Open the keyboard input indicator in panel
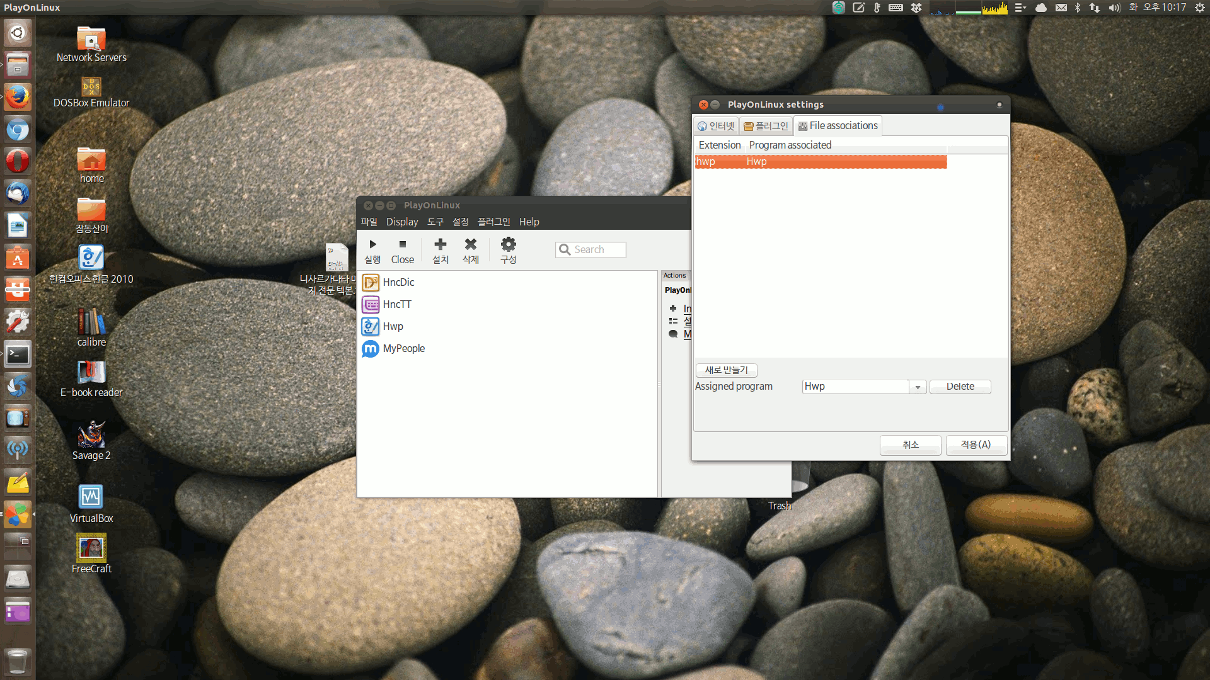This screenshot has height=680, width=1210. [896, 8]
